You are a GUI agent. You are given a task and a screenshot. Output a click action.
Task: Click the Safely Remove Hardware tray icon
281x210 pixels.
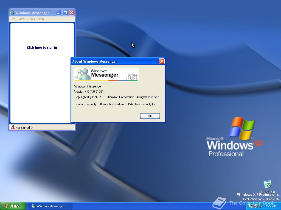(260, 206)
